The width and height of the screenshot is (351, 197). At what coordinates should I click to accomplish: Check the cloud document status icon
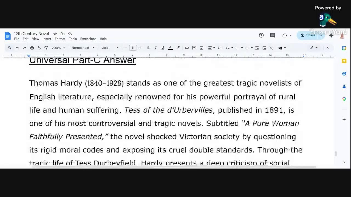click(x=70, y=34)
